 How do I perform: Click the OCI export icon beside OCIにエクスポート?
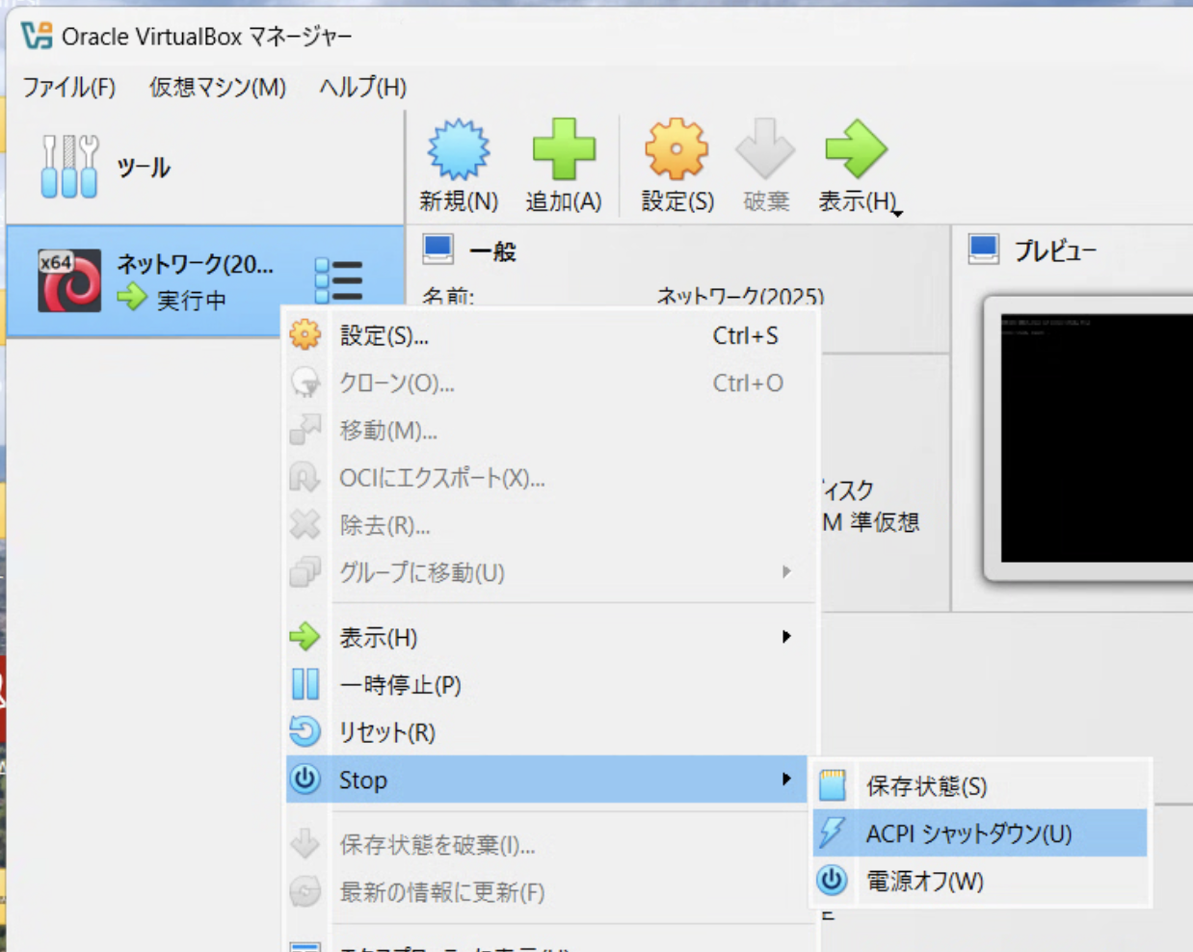305,477
